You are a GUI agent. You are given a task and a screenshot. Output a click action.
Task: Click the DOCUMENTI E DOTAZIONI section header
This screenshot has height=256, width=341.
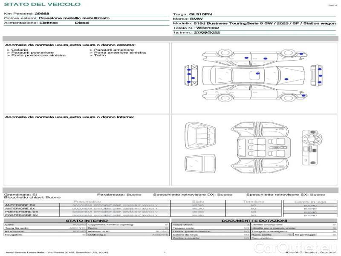(x=254, y=221)
